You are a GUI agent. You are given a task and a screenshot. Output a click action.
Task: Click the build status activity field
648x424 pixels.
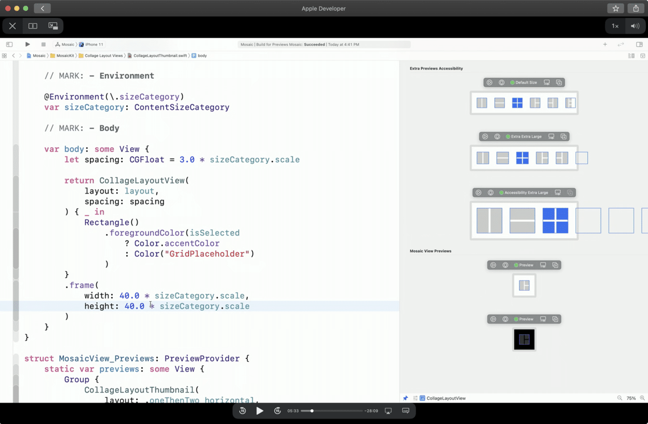coord(324,44)
